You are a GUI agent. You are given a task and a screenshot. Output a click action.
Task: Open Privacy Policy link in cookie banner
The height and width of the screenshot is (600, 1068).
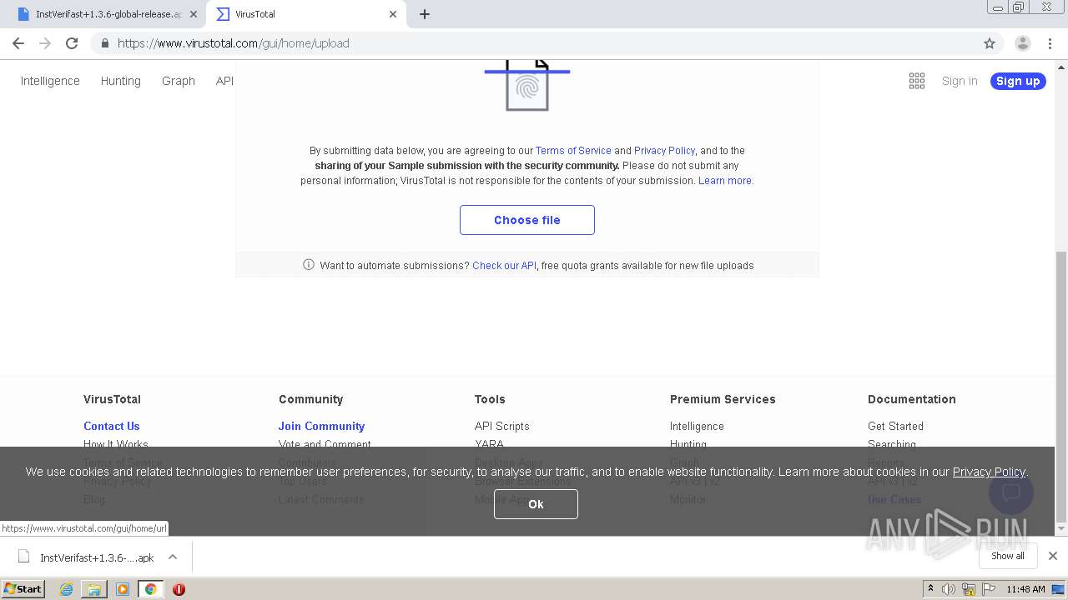click(989, 472)
